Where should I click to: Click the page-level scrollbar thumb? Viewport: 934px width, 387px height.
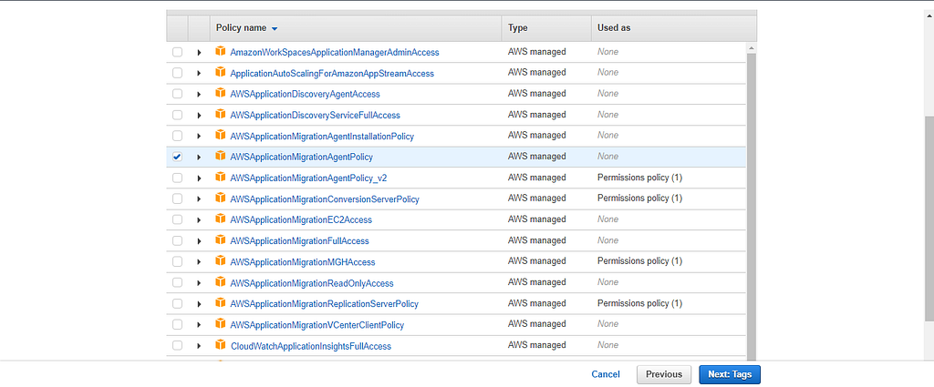pyautogui.click(x=929, y=220)
